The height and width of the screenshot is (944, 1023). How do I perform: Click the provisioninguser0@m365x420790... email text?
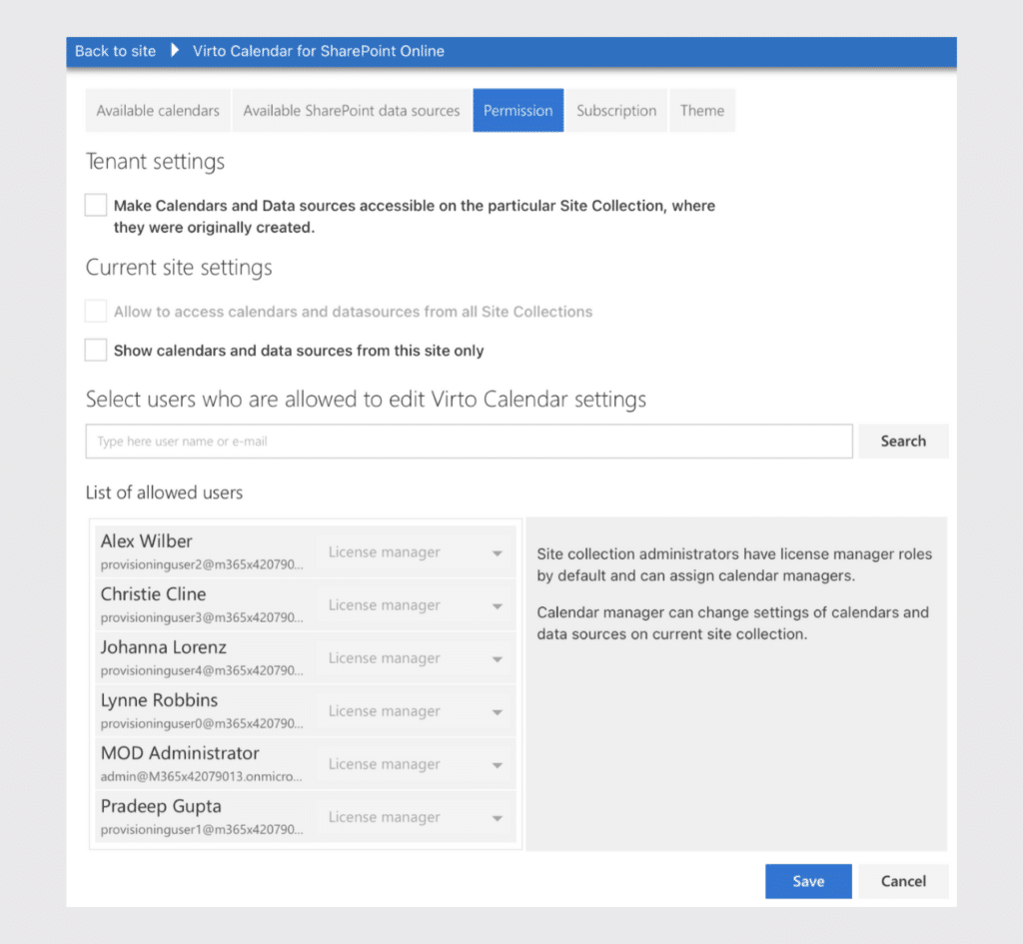202,723
